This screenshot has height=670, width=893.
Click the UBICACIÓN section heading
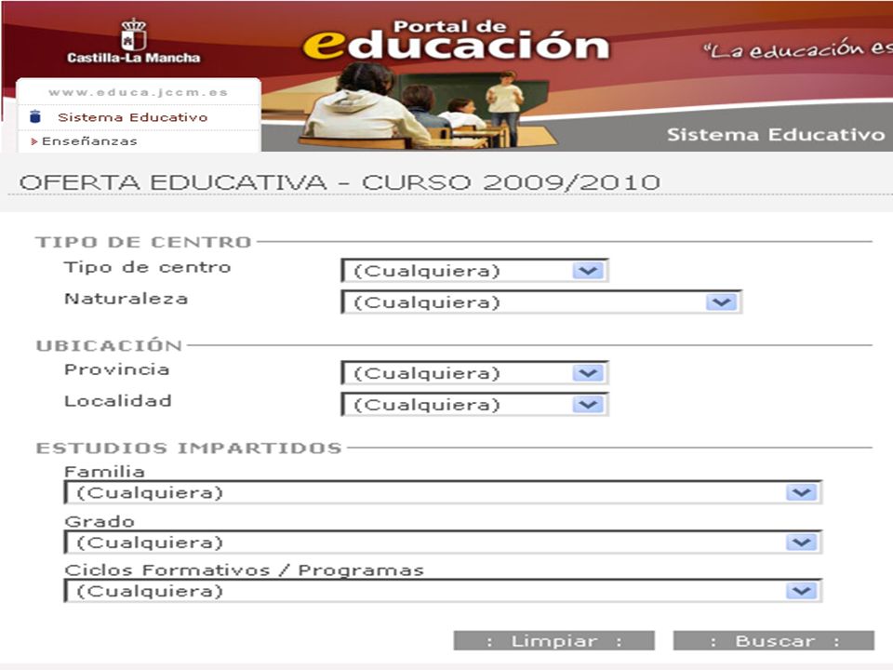point(109,346)
